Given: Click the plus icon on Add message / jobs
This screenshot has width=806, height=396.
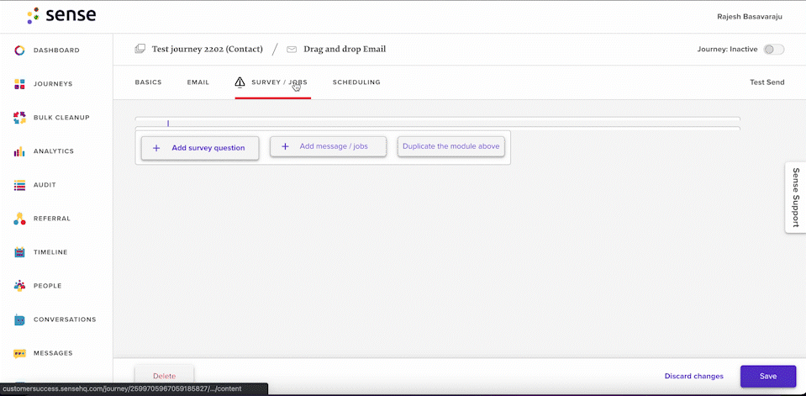Looking at the screenshot, I should pos(285,146).
